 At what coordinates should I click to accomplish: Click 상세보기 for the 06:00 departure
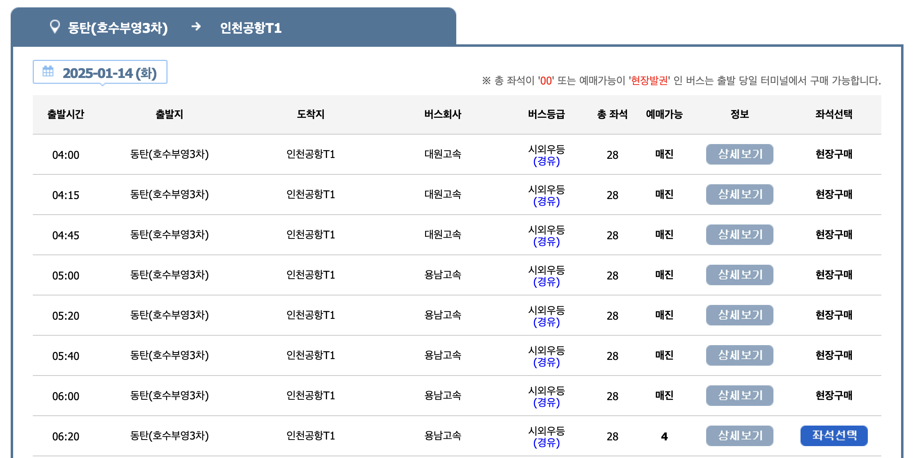click(739, 396)
